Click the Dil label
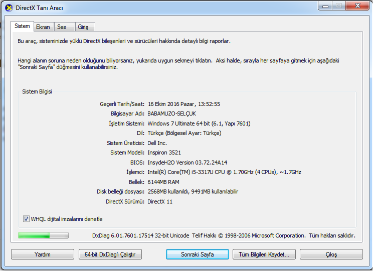Viewport: 373px width, 272px height. [x=140, y=133]
